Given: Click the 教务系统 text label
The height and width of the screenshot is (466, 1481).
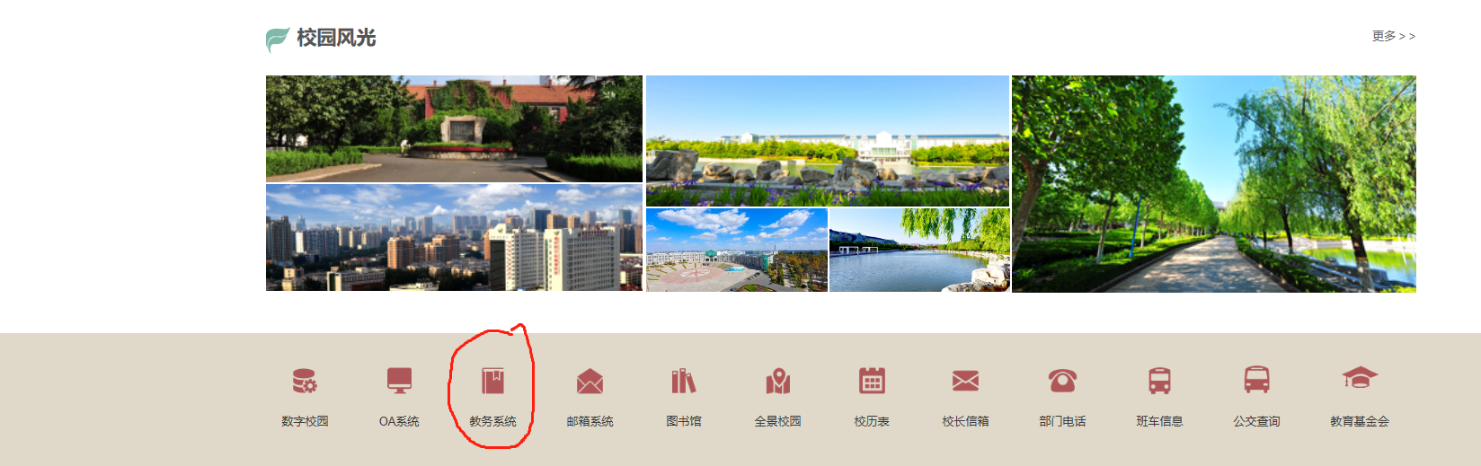Looking at the screenshot, I should click(492, 421).
